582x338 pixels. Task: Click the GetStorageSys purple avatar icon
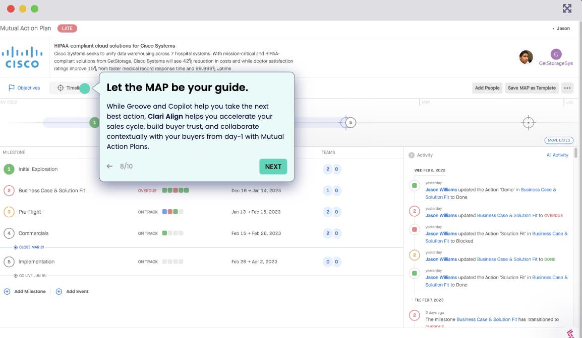click(x=556, y=54)
